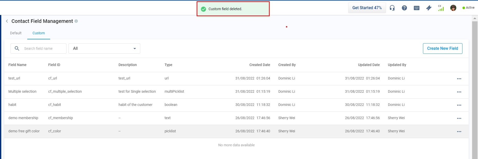478x159 pixels.
Task: Click the headset support icon
Action: point(392,8)
